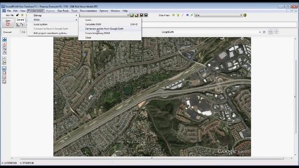
Task: Click the circle tool in left toolbar
Action: [4, 77]
